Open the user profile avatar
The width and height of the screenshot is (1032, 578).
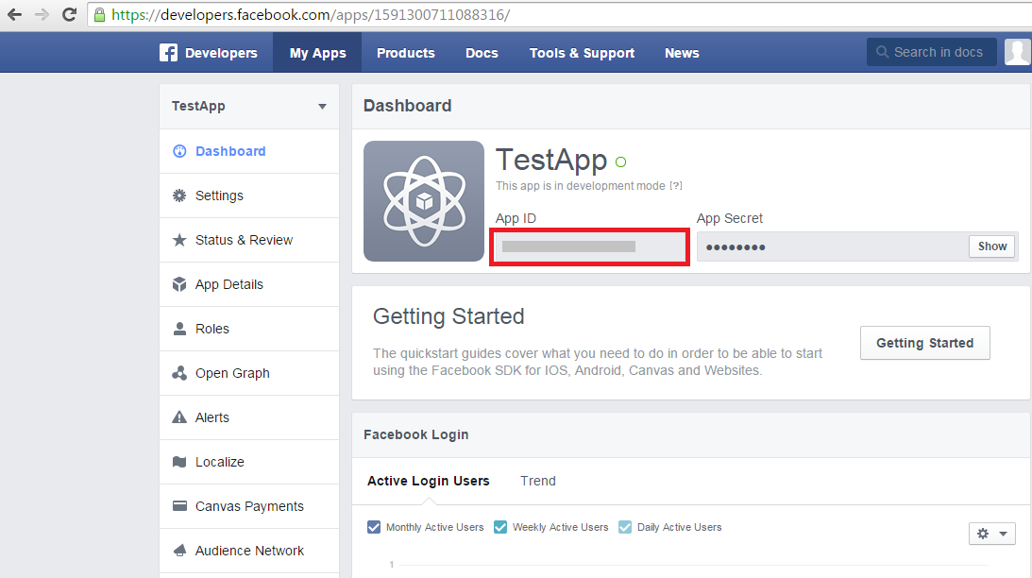click(x=1018, y=52)
